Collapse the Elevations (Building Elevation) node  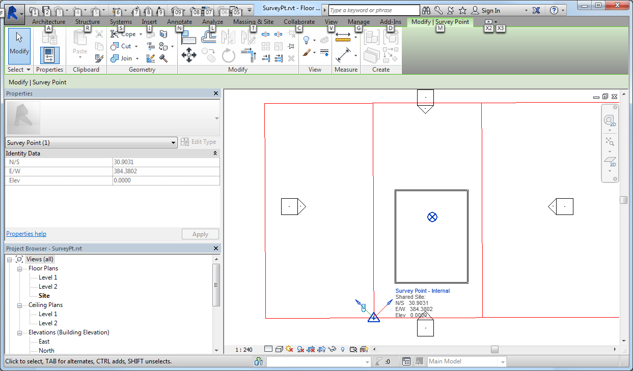(x=19, y=332)
